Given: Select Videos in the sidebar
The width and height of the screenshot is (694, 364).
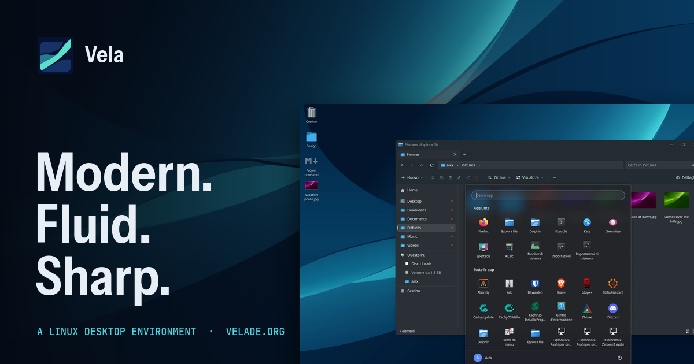Looking at the screenshot, I should pos(426,246).
